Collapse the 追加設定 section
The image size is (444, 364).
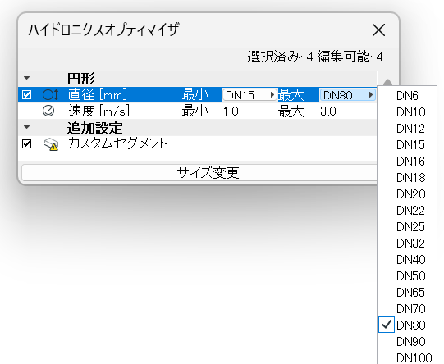click(x=26, y=127)
